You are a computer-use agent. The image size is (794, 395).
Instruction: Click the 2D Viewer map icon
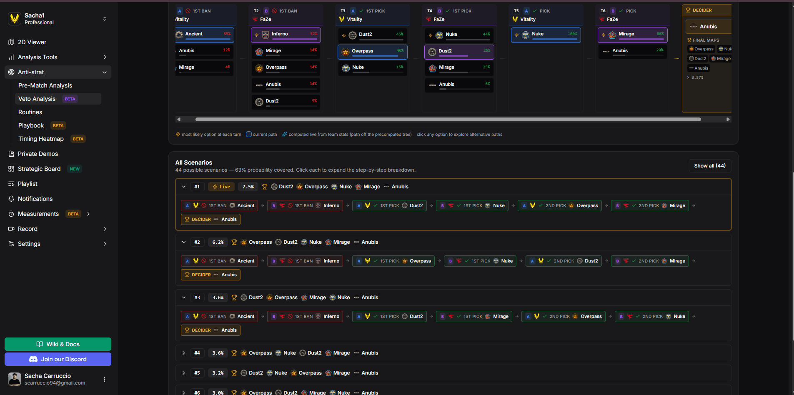tap(11, 42)
